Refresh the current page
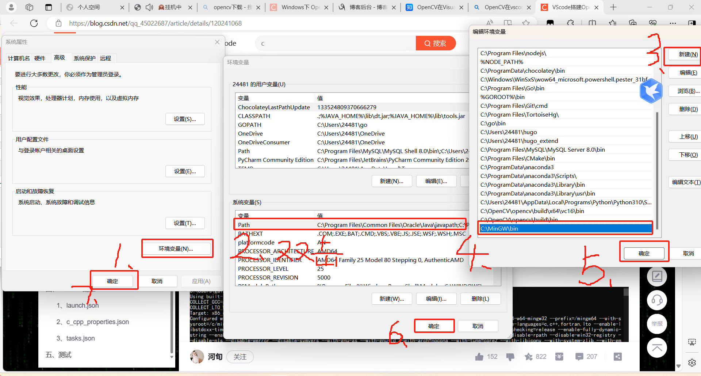The width and height of the screenshot is (701, 376). 34,23
